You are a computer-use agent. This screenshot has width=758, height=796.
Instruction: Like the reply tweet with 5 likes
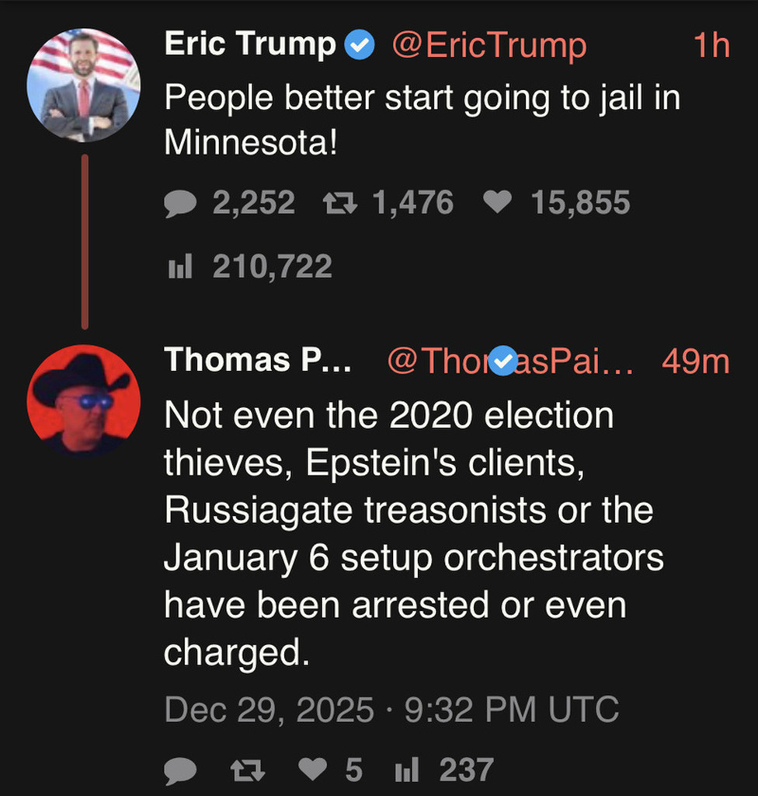click(x=314, y=770)
